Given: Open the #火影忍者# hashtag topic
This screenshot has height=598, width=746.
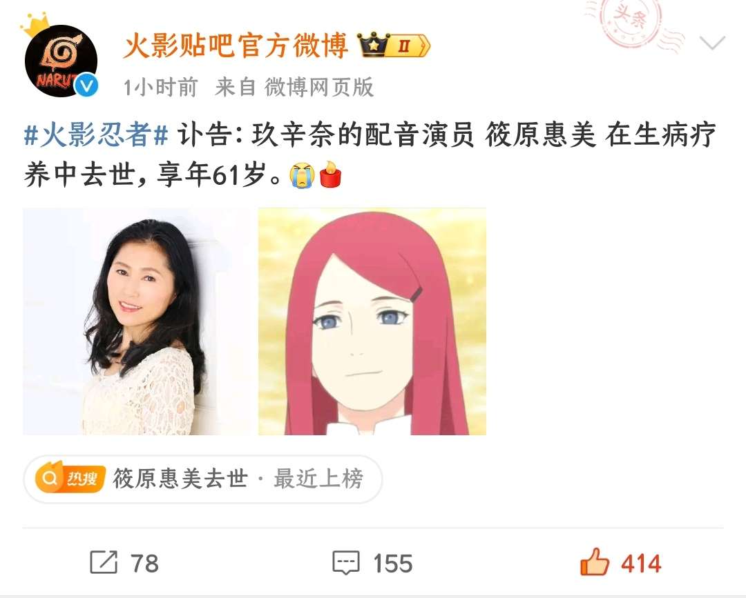Looking at the screenshot, I should (96, 134).
